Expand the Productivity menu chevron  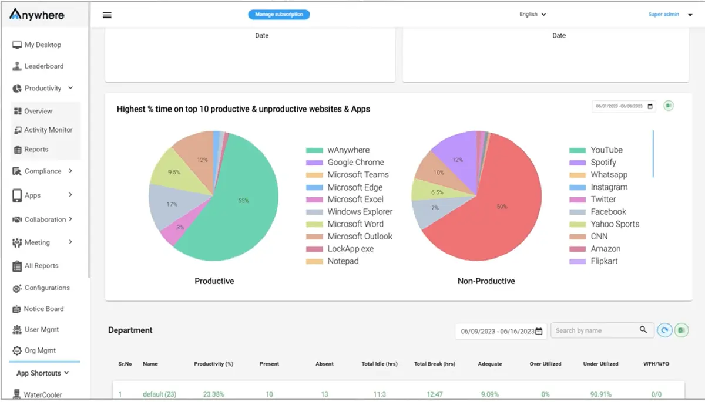click(70, 88)
